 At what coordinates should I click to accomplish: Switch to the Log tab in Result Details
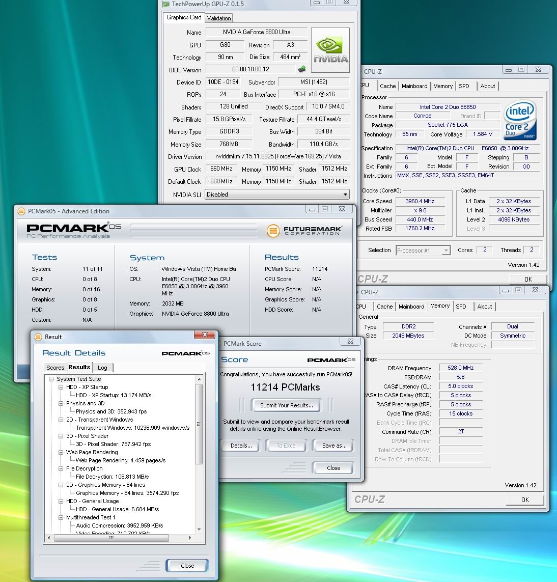tap(102, 368)
